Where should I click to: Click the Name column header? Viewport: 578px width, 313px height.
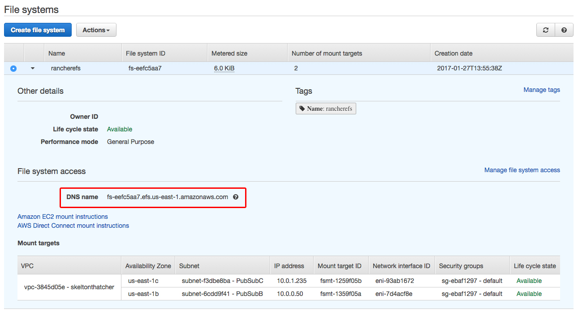[56, 53]
